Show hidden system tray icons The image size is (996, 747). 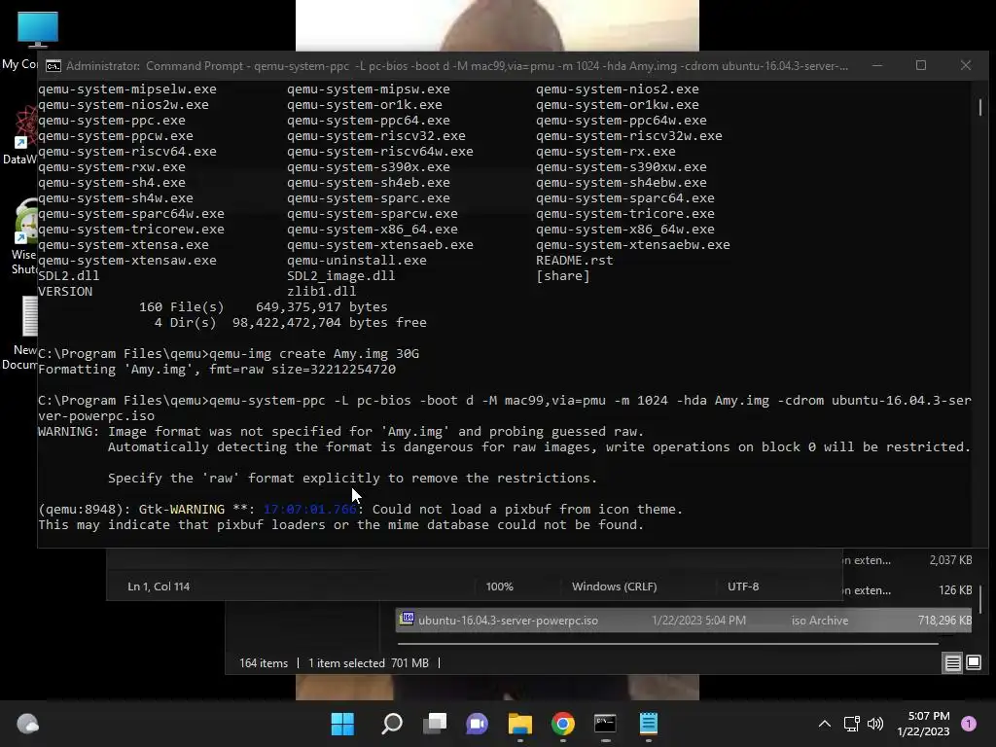(825, 724)
